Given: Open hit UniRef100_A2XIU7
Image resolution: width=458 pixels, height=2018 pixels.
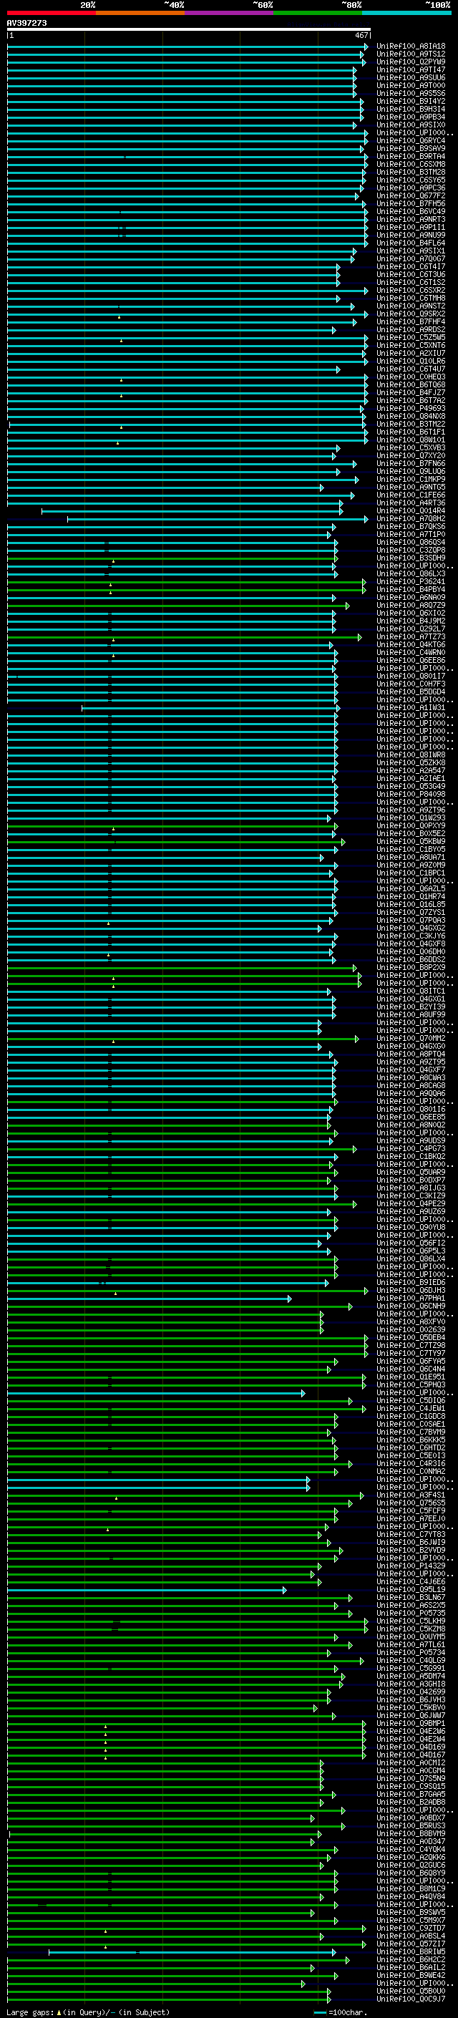Looking at the screenshot, I should tap(411, 354).
